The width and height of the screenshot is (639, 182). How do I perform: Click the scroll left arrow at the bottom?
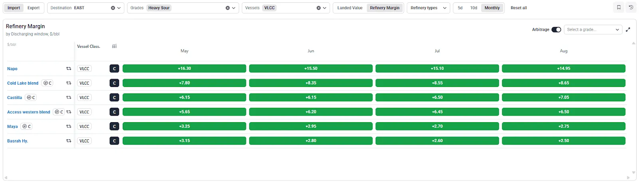coord(6,178)
